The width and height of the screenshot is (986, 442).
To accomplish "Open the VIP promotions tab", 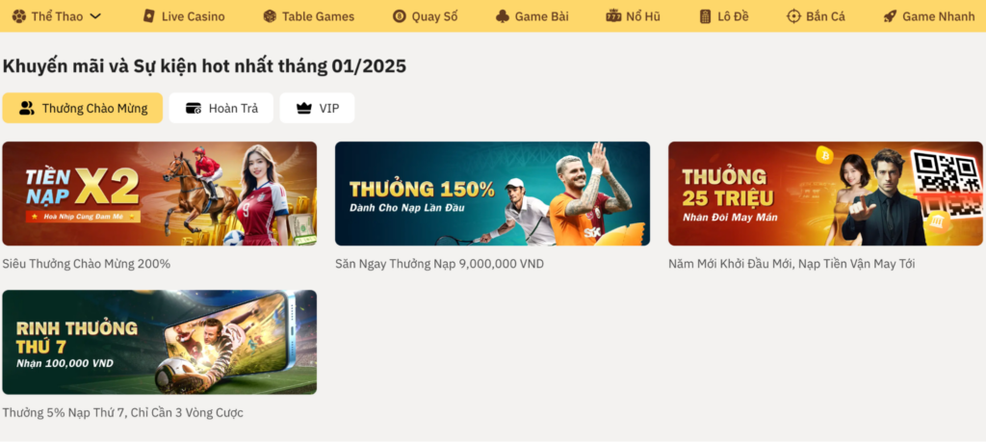I will click(x=317, y=108).
